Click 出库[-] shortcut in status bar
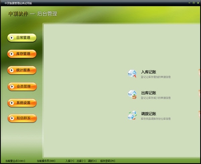The image size is (201, 164). point(81,161)
